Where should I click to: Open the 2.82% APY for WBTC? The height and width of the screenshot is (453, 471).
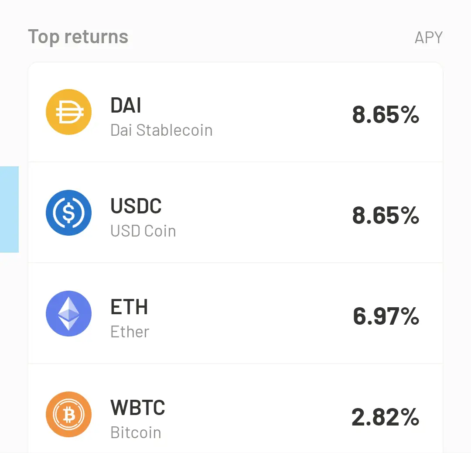pos(385,417)
